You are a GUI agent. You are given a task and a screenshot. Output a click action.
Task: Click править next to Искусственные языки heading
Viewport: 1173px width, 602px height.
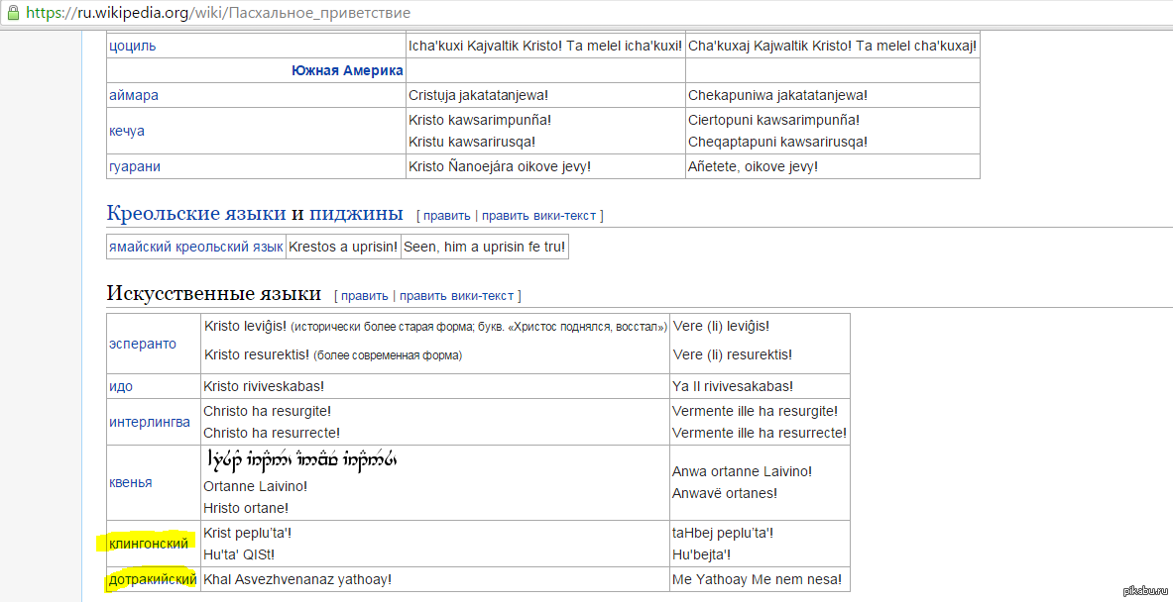coord(364,295)
